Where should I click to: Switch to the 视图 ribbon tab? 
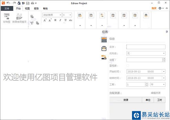point(27,8)
